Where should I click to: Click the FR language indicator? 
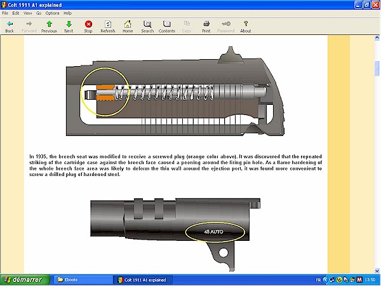318,280
